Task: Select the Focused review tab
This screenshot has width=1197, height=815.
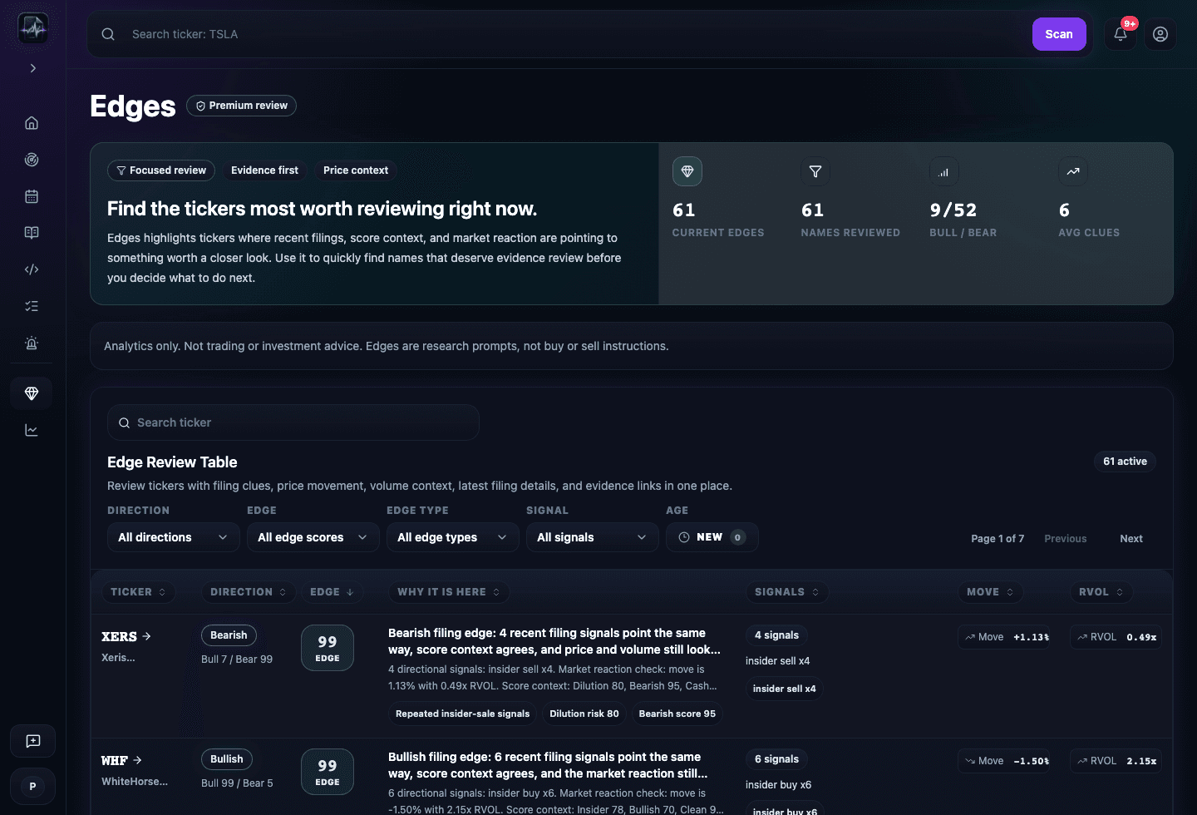Action: click(x=161, y=170)
